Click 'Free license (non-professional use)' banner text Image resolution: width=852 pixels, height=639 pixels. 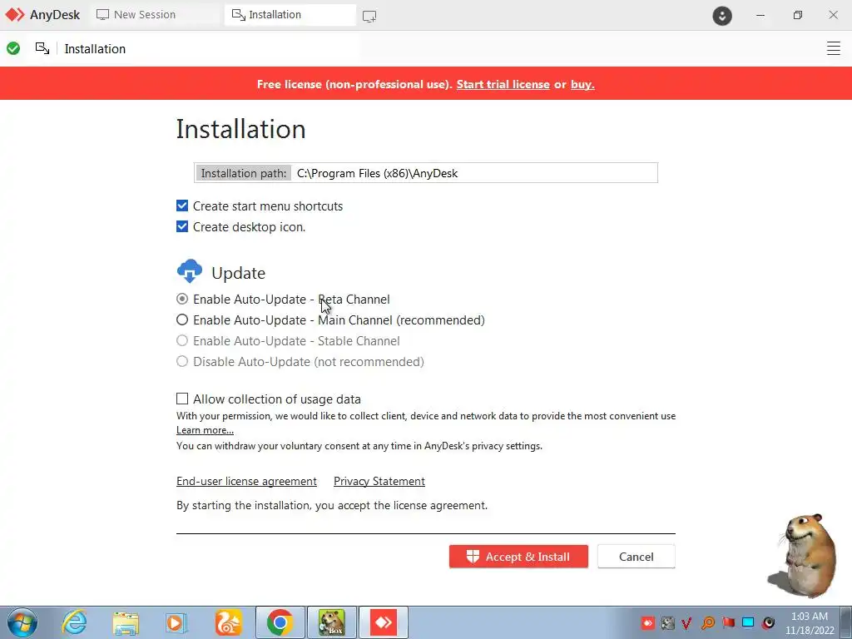(354, 84)
